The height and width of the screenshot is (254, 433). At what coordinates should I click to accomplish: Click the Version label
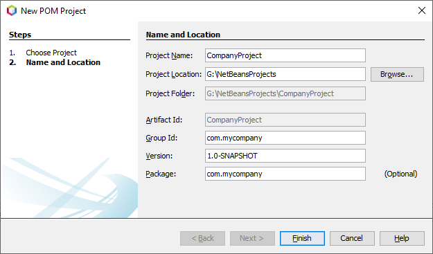coord(159,156)
